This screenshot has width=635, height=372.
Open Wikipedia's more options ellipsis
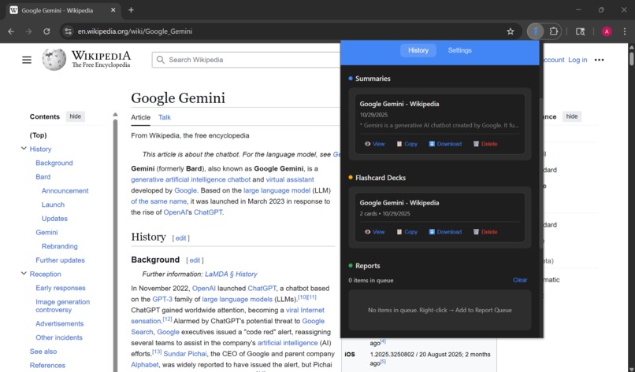[x=599, y=60]
